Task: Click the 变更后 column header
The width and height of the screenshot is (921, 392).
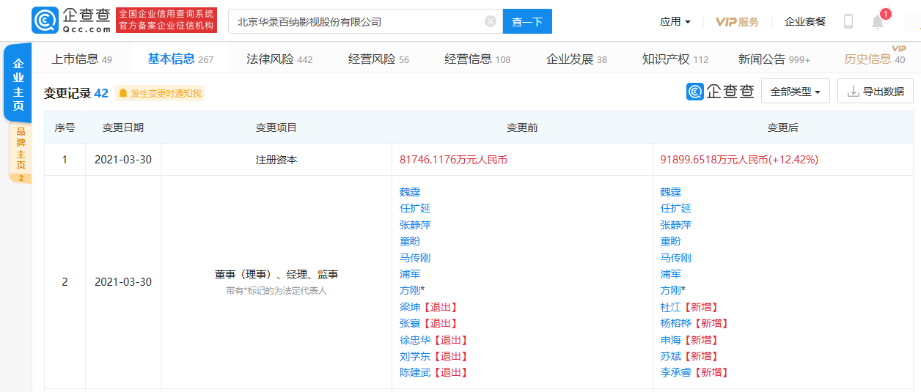Action: pyautogui.click(x=783, y=127)
